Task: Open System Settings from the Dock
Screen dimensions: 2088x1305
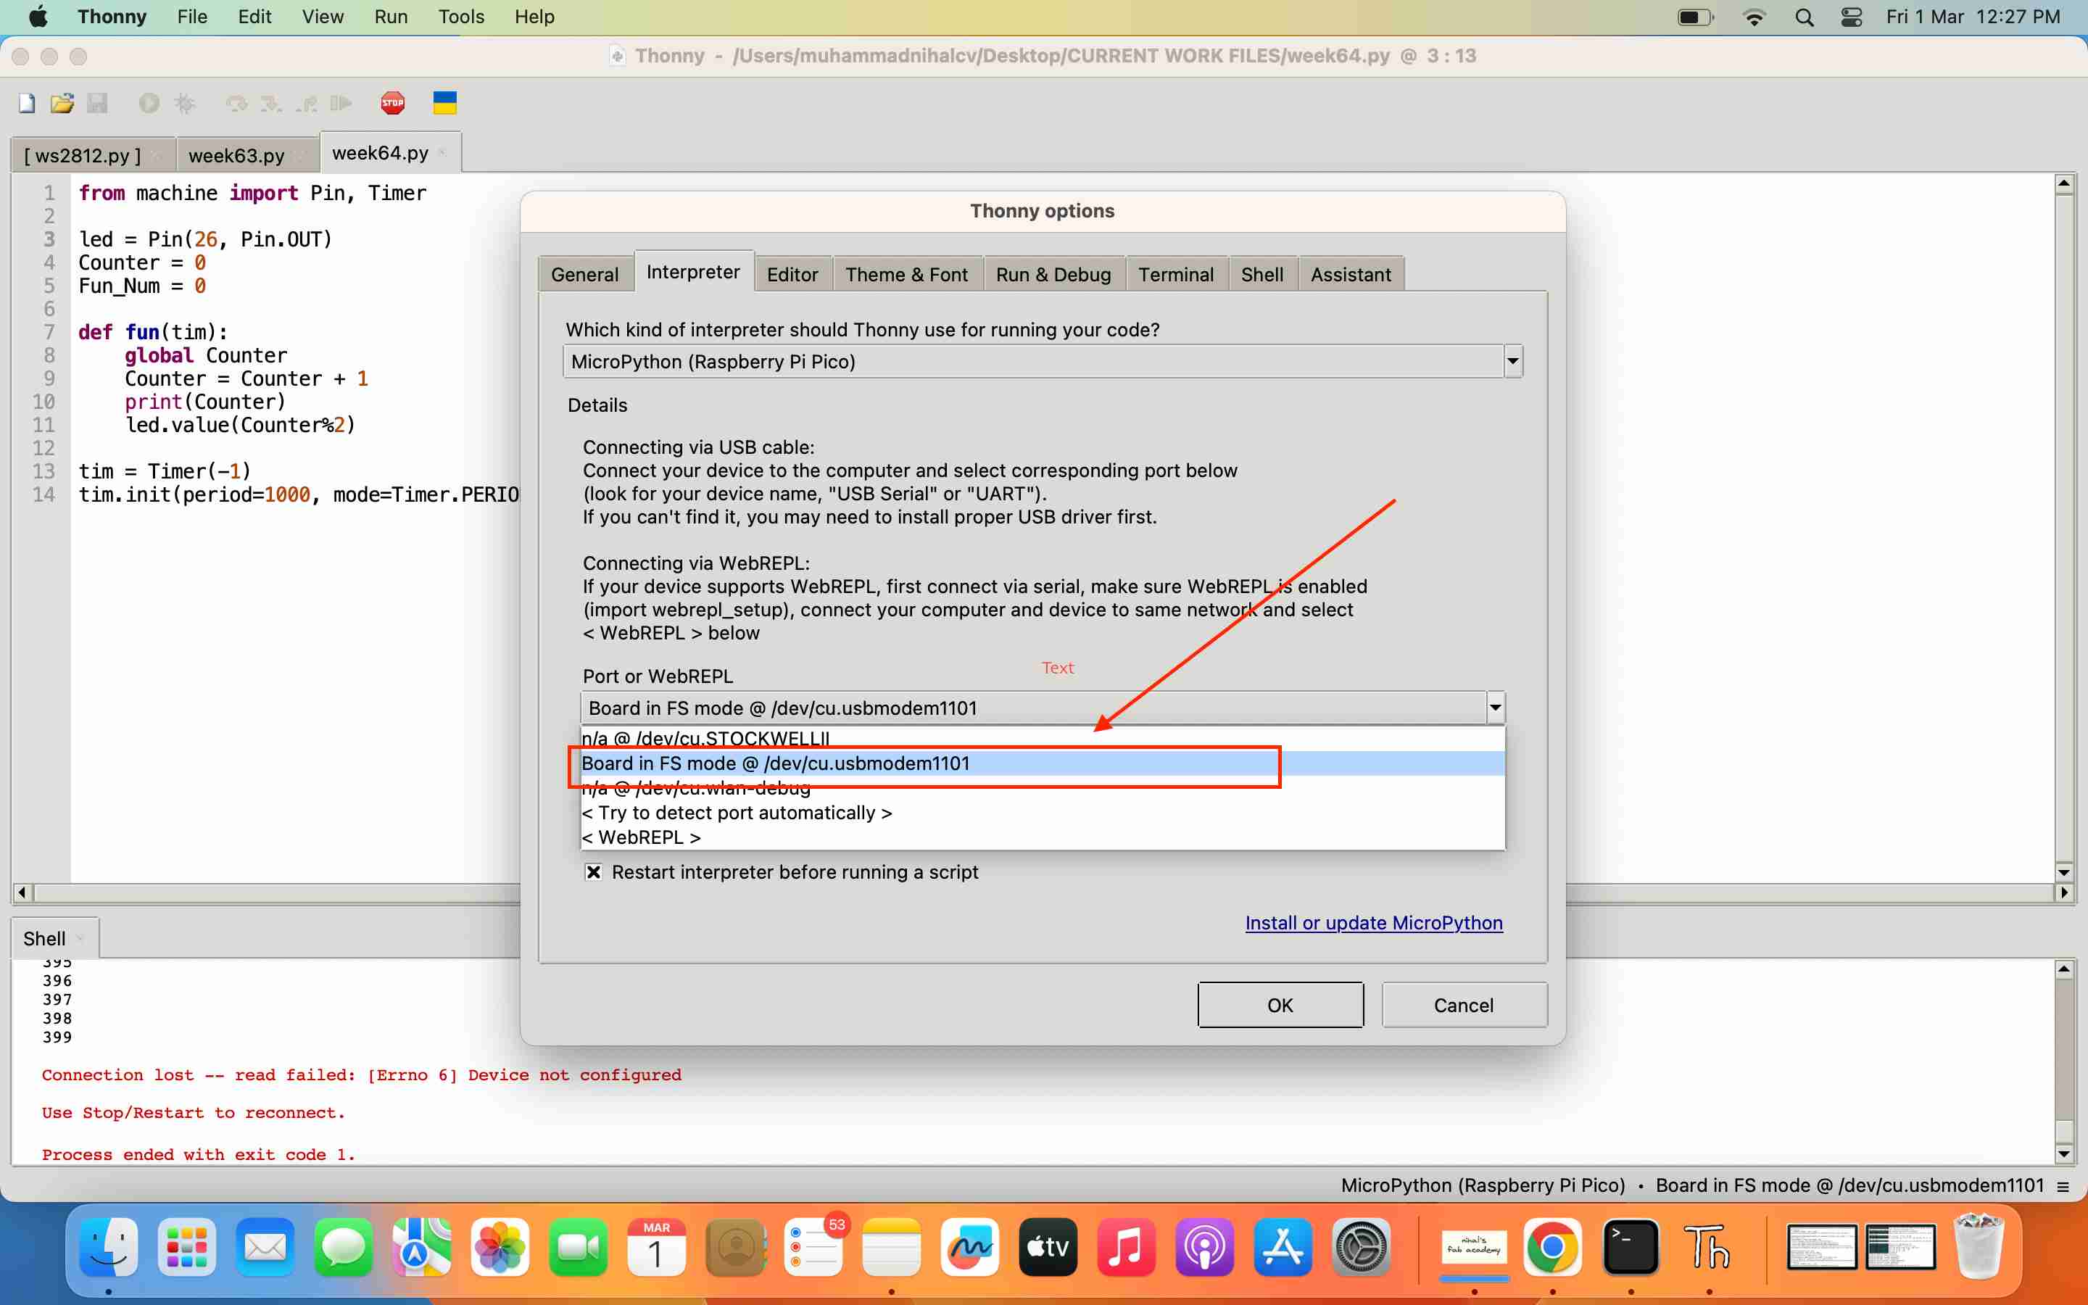Action: click(x=1362, y=1247)
